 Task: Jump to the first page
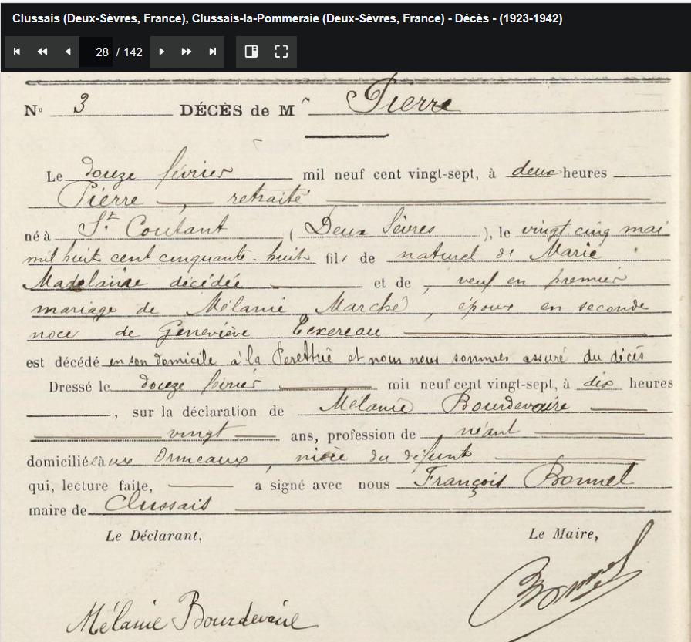[17, 52]
